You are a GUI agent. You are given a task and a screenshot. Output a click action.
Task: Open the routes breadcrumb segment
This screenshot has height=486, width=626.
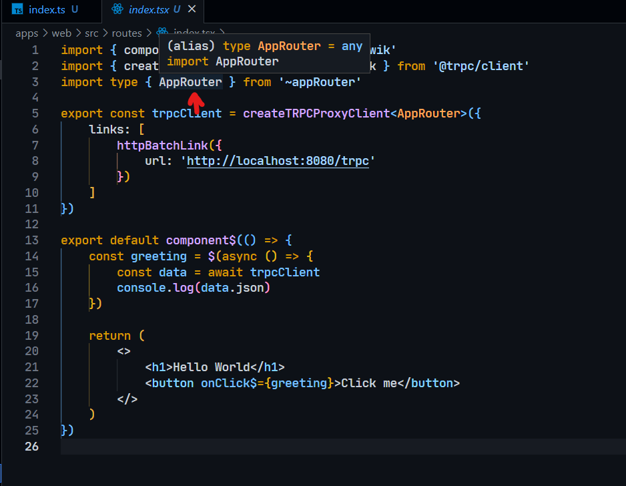(x=127, y=33)
